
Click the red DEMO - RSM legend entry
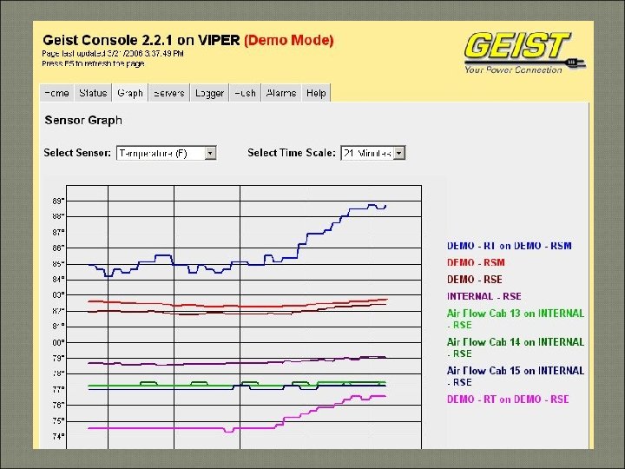[x=476, y=262]
